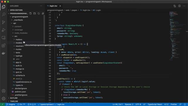
Task: Click the New File icon in Explorer
Action: tap(31, 14)
